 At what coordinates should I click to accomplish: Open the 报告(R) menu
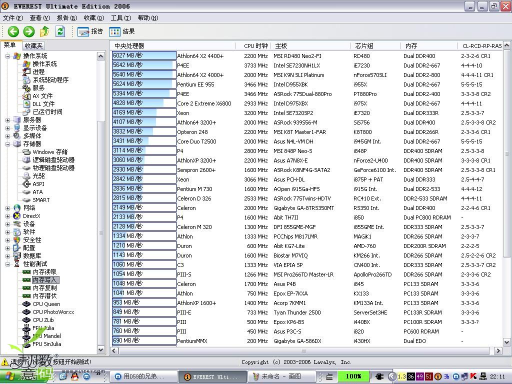click(67, 18)
